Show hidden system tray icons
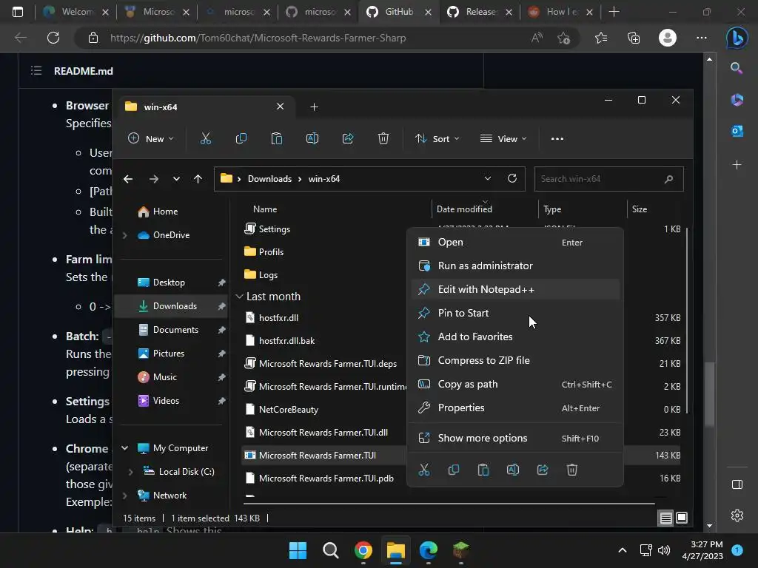Screen dimensions: 758x568 (x=622, y=550)
